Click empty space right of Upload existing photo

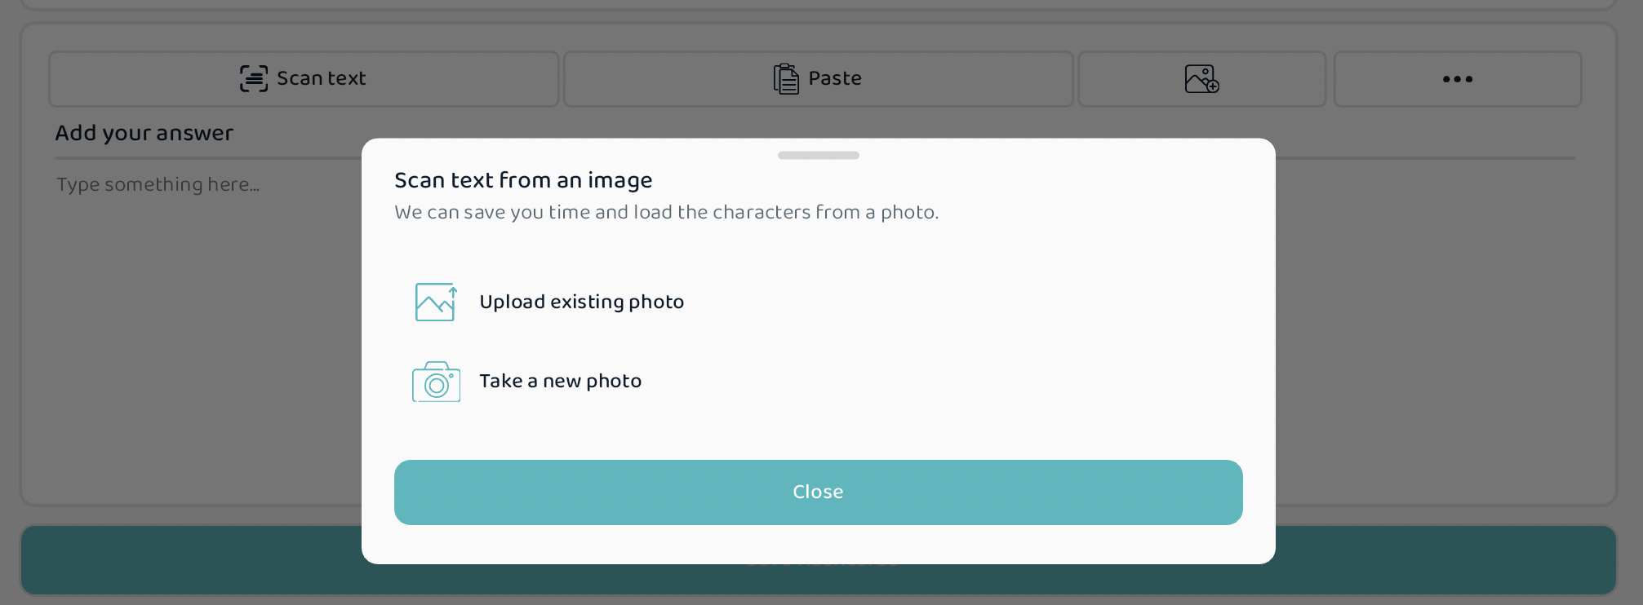coord(963,302)
